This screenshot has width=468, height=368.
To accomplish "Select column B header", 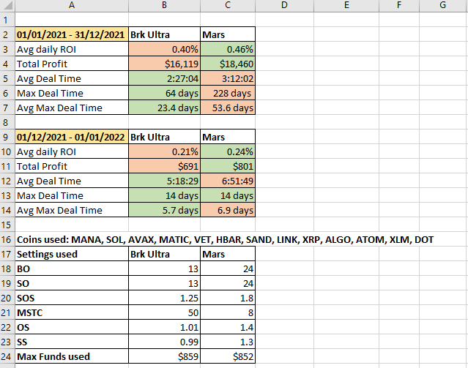I will point(165,6).
